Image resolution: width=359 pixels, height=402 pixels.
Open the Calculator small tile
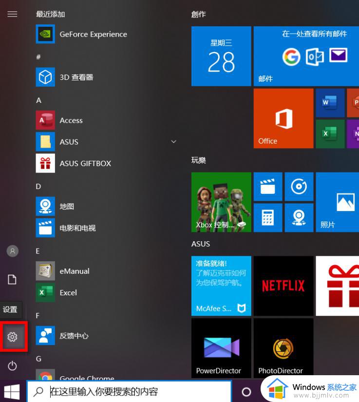268,218
